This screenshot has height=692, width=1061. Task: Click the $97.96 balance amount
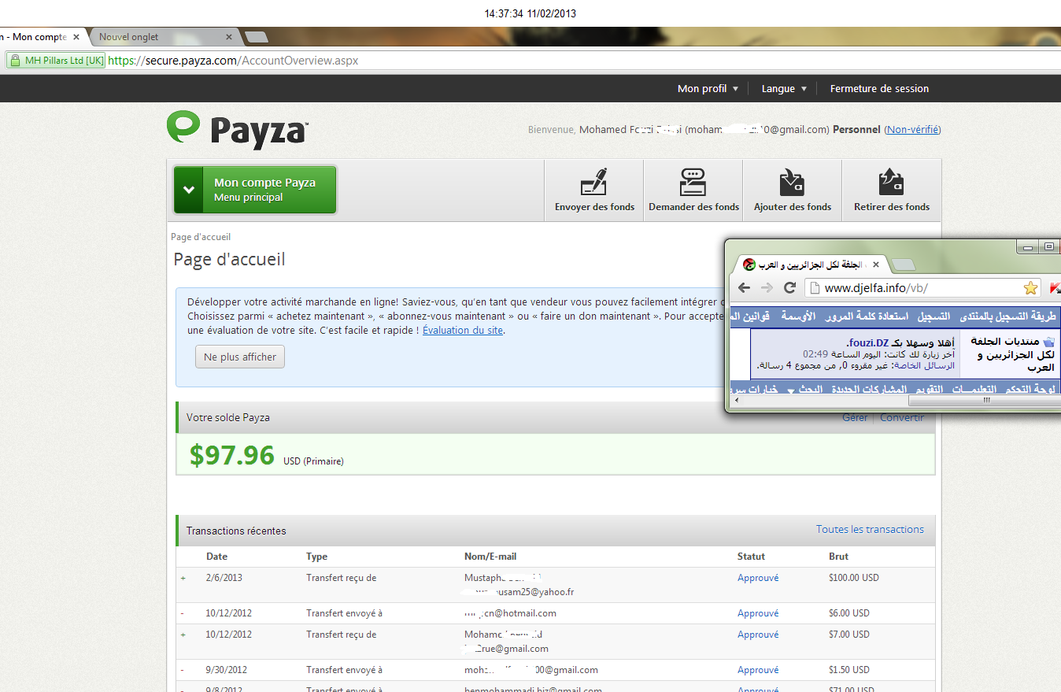pos(232,455)
